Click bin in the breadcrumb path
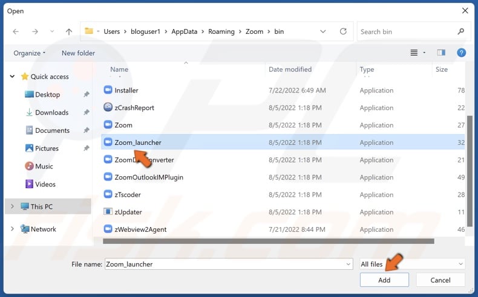 point(278,31)
